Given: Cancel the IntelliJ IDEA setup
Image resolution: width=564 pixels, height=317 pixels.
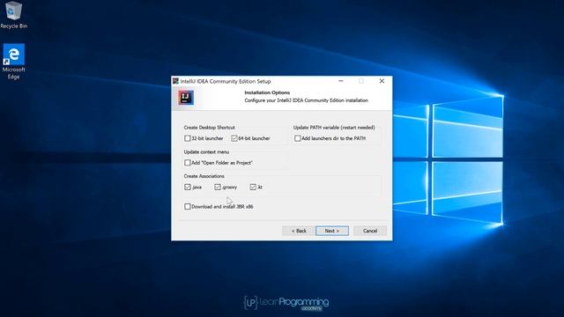Looking at the screenshot, I should tap(370, 231).
